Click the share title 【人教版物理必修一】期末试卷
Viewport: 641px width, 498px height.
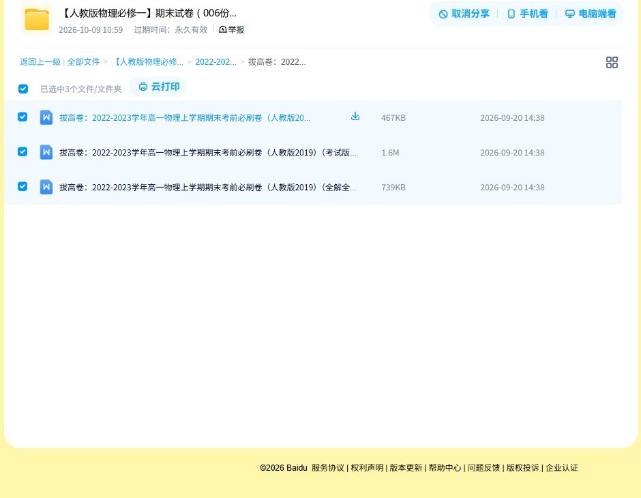(x=149, y=13)
